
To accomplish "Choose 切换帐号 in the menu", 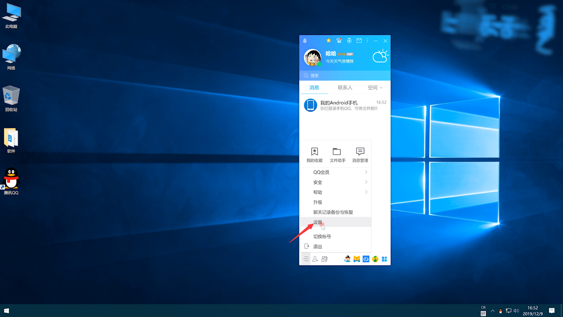I will pos(336,236).
